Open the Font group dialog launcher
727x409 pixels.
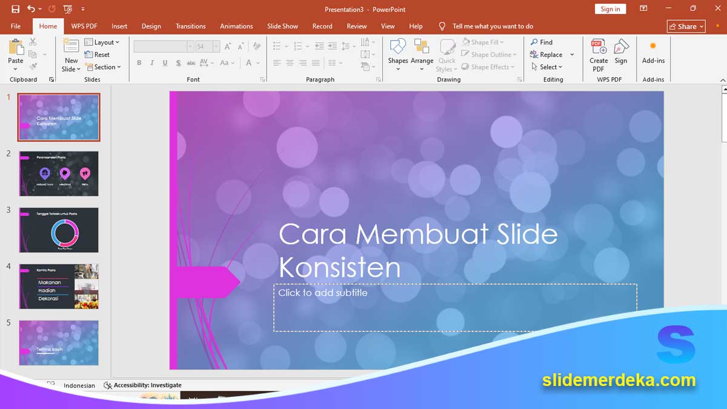(x=262, y=79)
